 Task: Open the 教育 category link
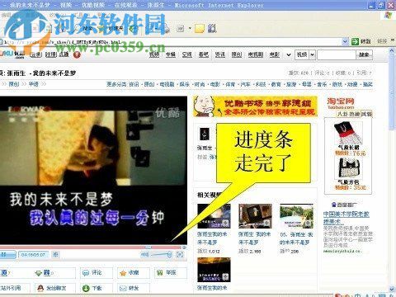(276, 84)
